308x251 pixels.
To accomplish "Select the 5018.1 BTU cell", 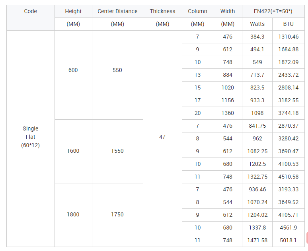I will pyautogui.click(x=289, y=240).
